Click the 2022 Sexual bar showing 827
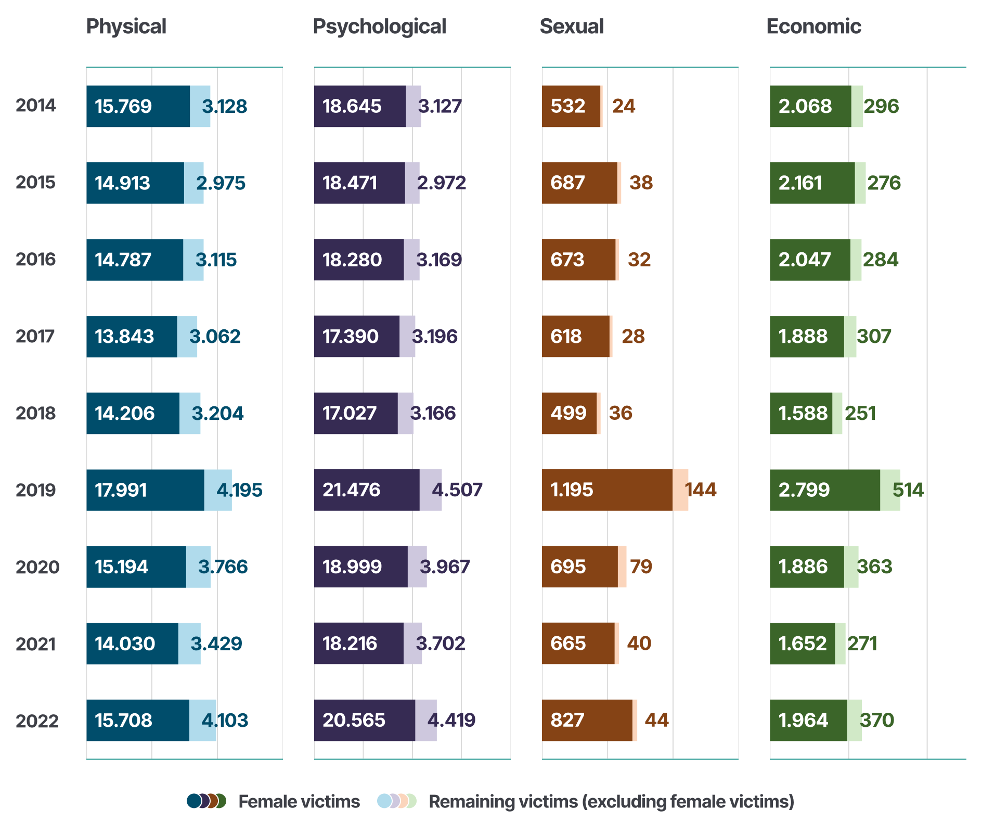The width and height of the screenshot is (982, 835). pos(587,720)
